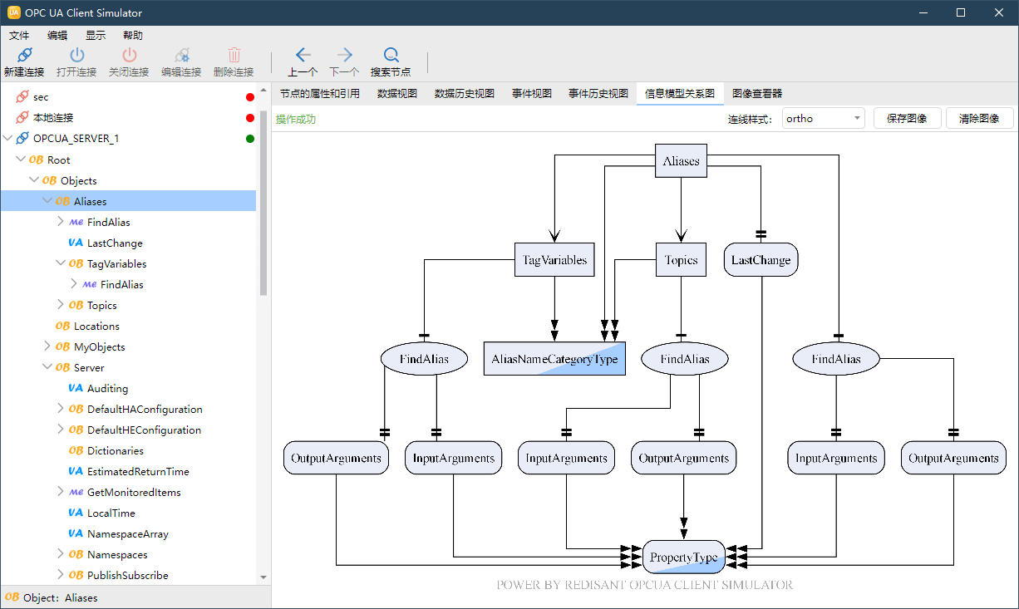The image size is (1019, 609).
Task: Click the 保存图像 button
Action: [907, 119]
